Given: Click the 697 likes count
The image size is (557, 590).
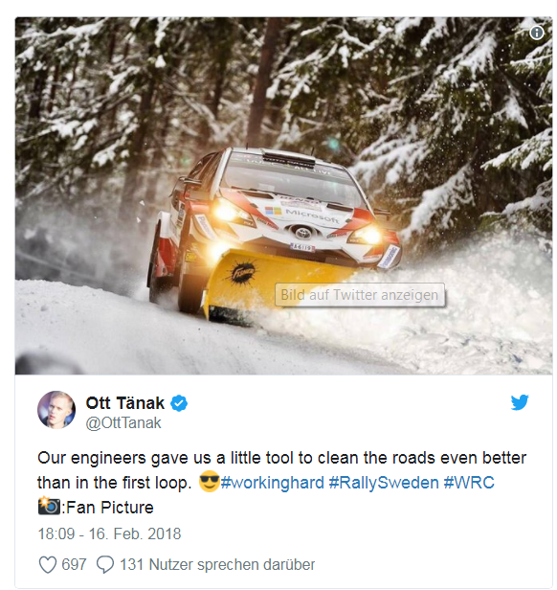Looking at the screenshot, I should click(74, 565).
